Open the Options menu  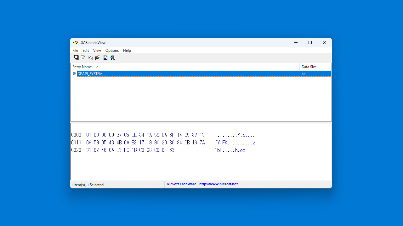112,51
